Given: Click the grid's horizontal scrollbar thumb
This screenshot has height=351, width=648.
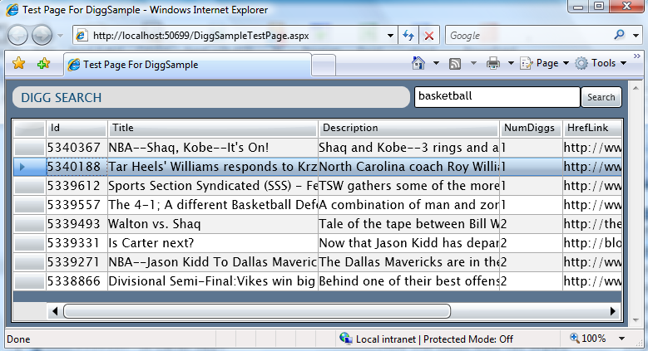Looking at the screenshot, I should click(257, 311).
